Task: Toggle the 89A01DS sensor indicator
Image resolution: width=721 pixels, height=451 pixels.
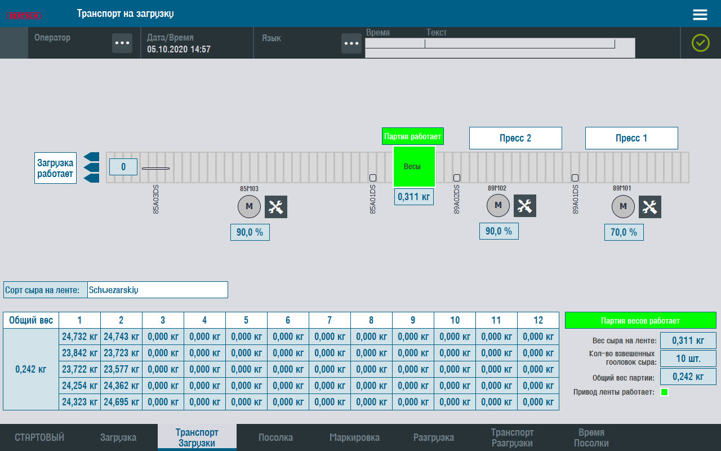Action: tap(575, 178)
